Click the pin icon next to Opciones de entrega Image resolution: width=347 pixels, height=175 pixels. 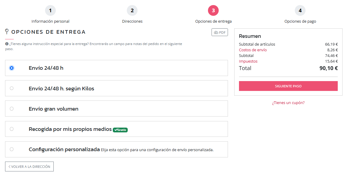(x=7, y=32)
